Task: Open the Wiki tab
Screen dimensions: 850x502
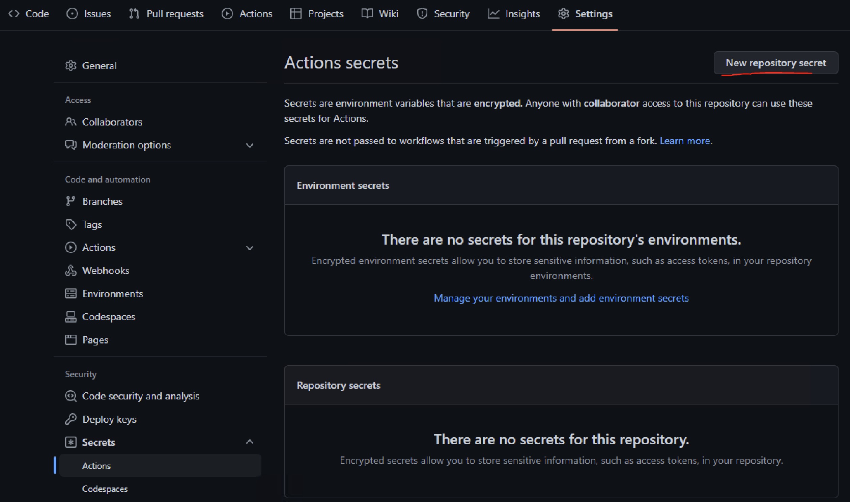Action: (380, 14)
